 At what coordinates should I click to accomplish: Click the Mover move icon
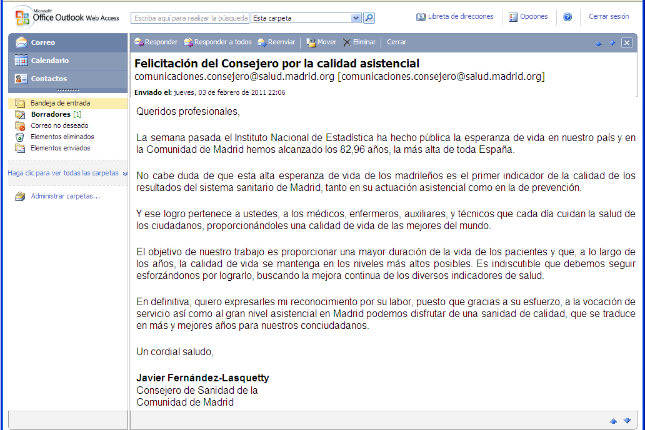311,42
